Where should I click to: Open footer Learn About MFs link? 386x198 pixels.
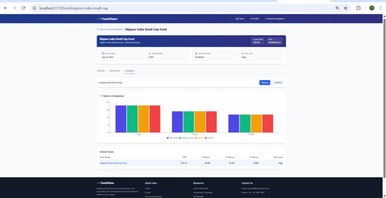(x=201, y=188)
